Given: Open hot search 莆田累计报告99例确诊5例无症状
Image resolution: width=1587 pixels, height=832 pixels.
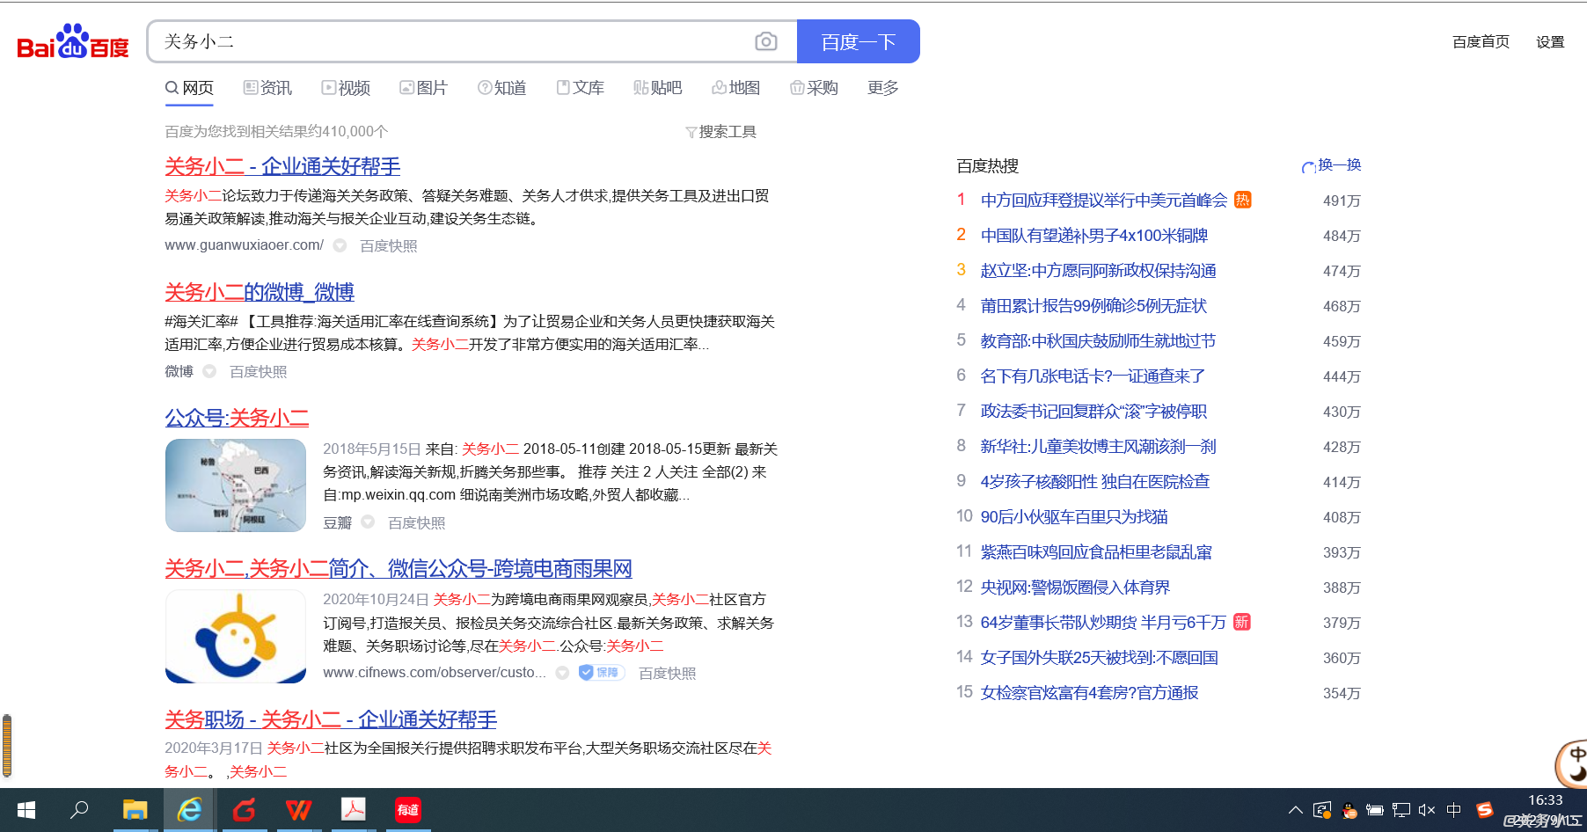Looking at the screenshot, I should [x=1093, y=305].
